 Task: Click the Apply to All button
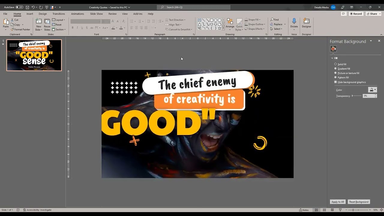tap(338, 202)
